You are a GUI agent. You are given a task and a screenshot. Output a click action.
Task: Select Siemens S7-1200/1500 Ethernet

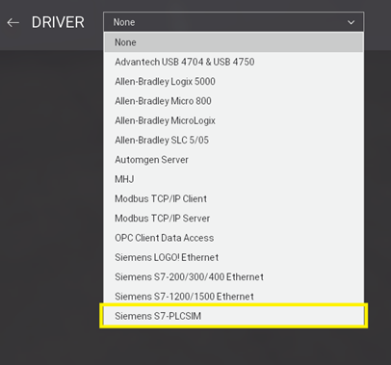[234, 297]
